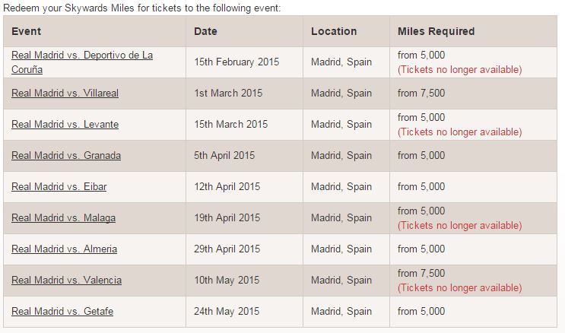565x333 pixels.
Task: Click the 1st March 2015 date cell
Action: coord(228,94)
